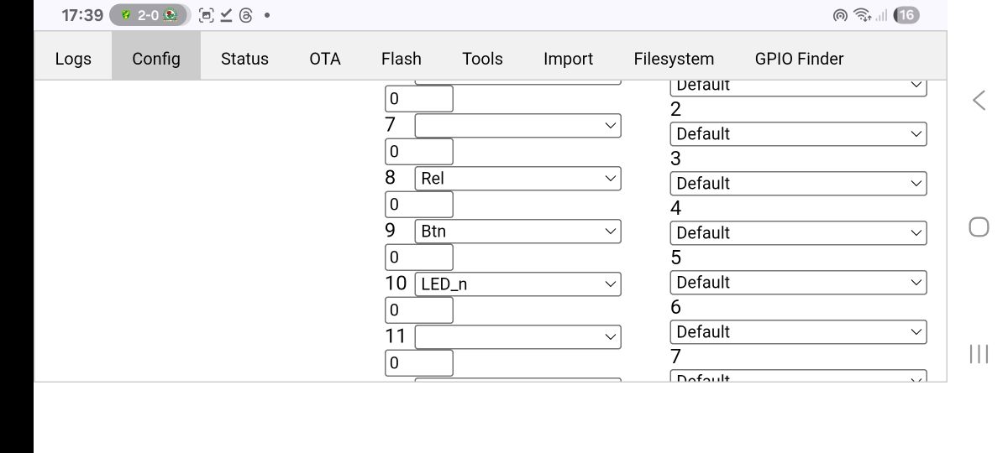The width and height of the screenshot is (1008, 453).
Task: Open the OTA tab
Action: [325, 59]
